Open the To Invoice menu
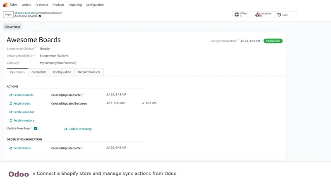331x186 pixels. [x=42, y=5]
